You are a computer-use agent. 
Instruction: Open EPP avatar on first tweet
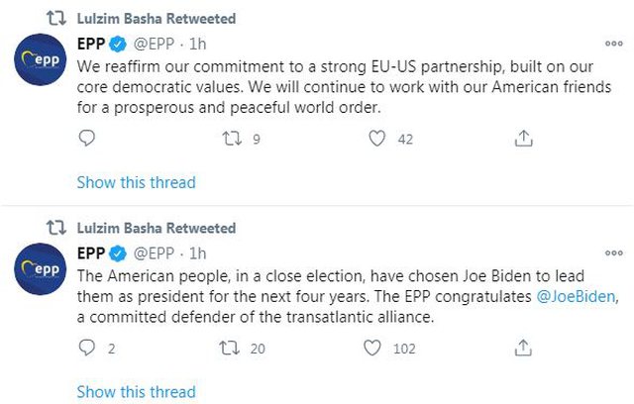40,59
